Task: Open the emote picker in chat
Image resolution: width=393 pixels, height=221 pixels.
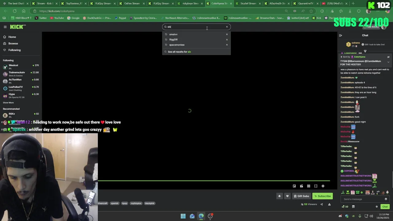Action: pyautogui.click(x=386, y=199)
